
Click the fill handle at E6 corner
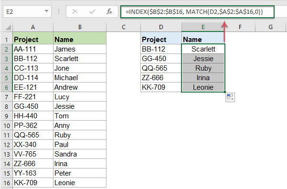tap(224, 92)
